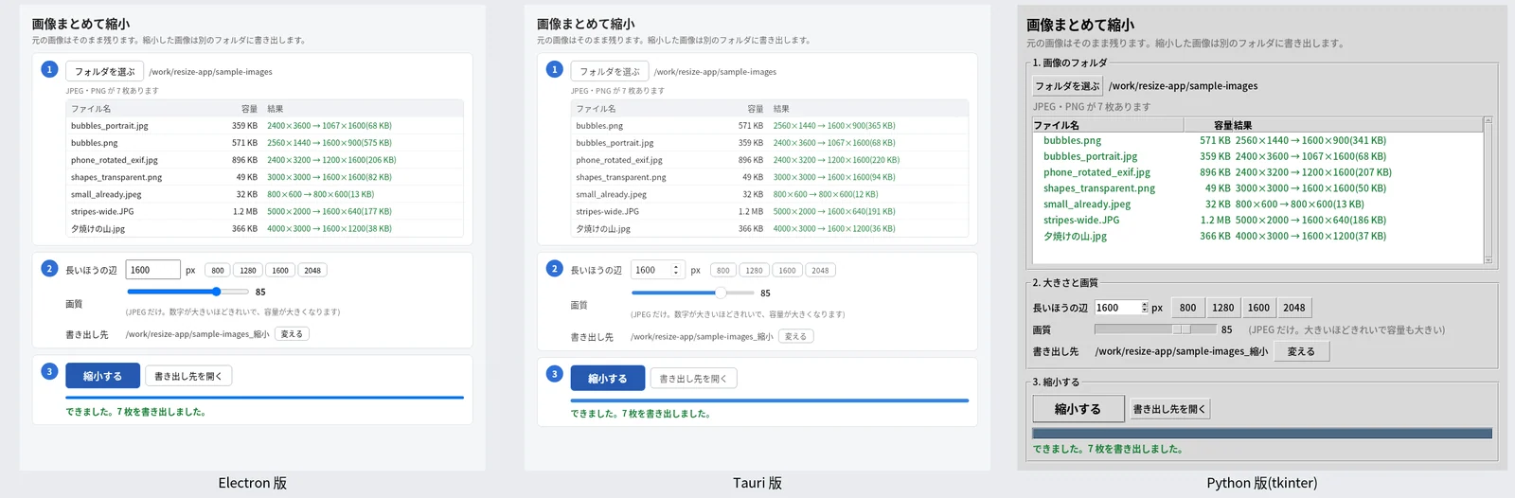Click shapes_transparent.png in the Tauri list
Viewport: 1515px width, 498px height.
tap(770, 177)
